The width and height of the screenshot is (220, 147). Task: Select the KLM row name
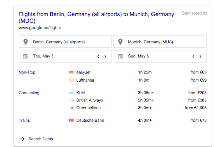[x=81, y=93]
